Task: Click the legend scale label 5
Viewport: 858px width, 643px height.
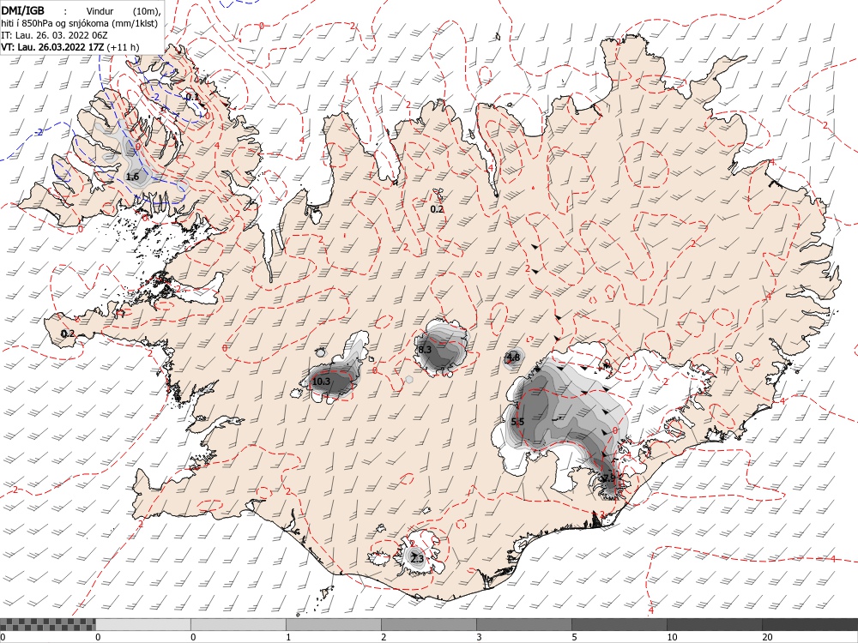Action: (x=574, y=637)
